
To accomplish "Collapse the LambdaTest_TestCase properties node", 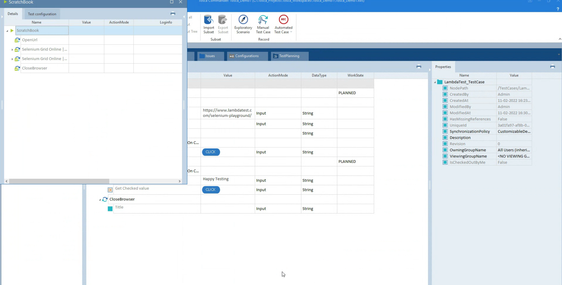I will pos(435,82).
